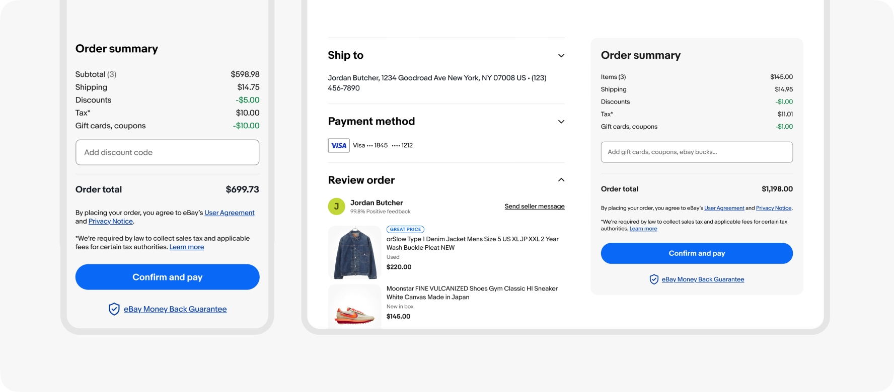Open User Agreement link in mobile summary
894x392 pixels.
tap(229, 213)
